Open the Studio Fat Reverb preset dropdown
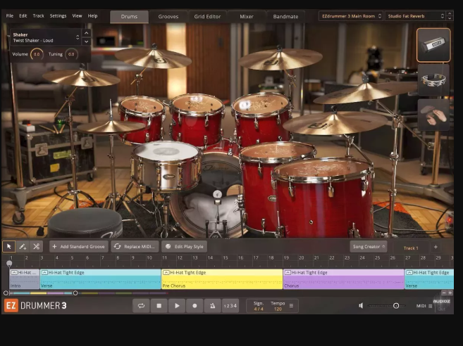This screenshot has width=463, height=346. pyautogui.click(x=416, y=16)
